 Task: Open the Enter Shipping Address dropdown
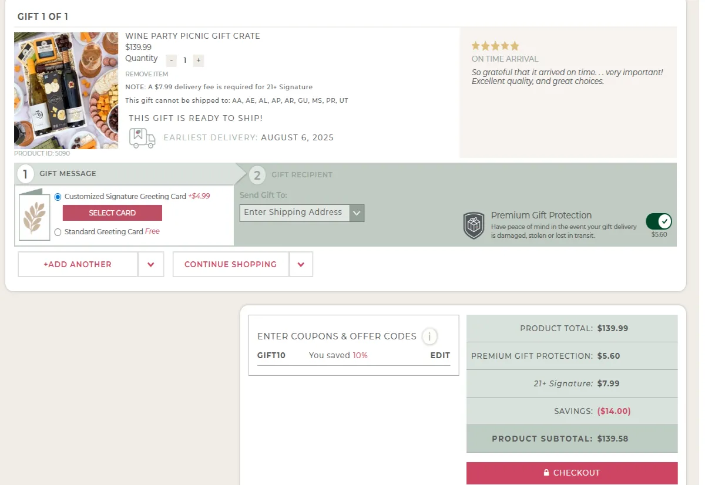click(301, 213)
